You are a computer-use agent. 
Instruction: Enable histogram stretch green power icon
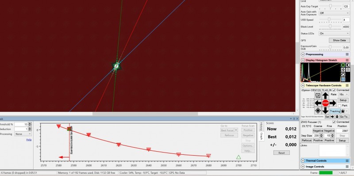point(343,65)
